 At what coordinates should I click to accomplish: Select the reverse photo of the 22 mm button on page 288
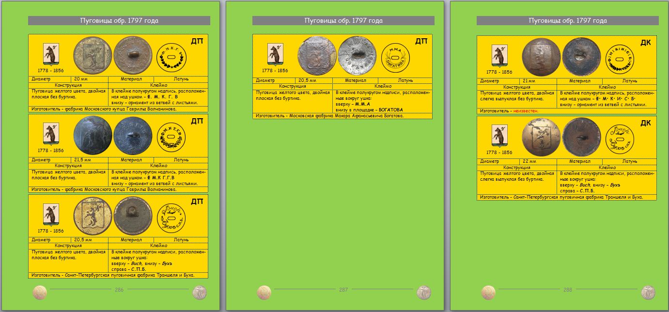[581, 137]
